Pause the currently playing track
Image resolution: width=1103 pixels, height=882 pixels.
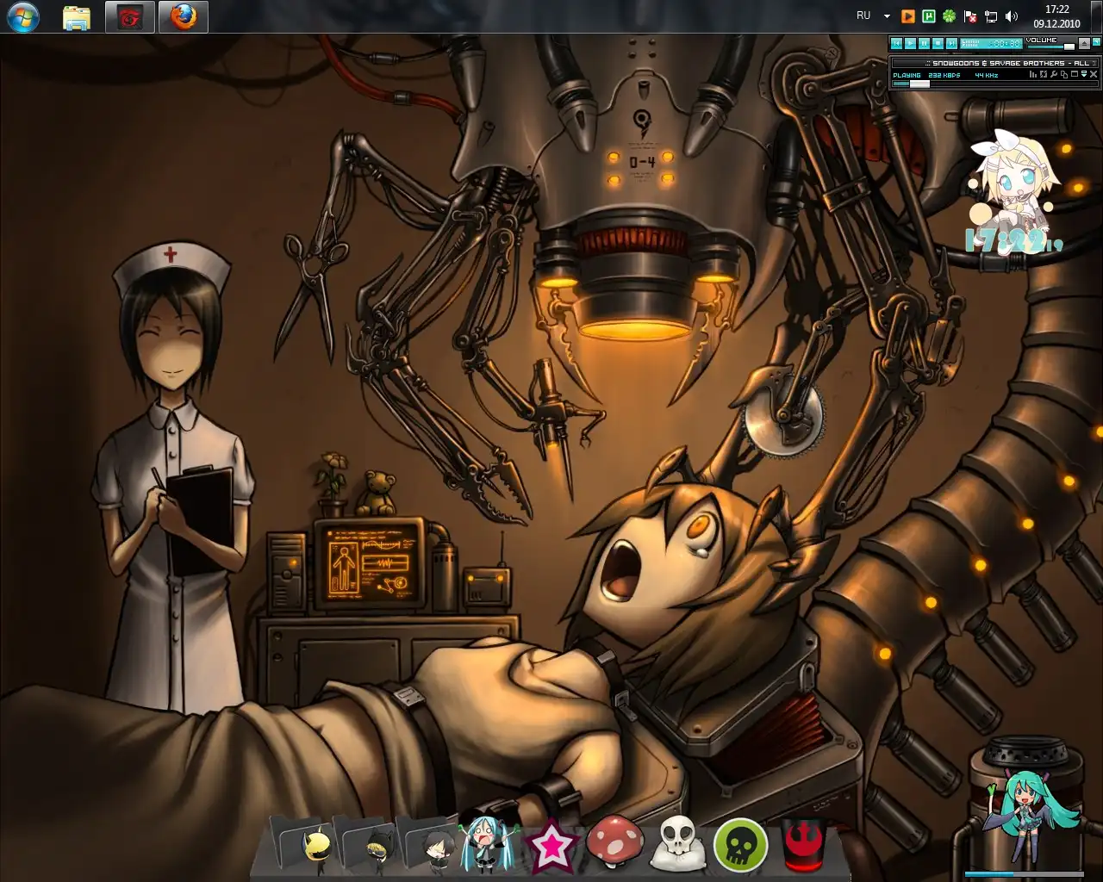(924, 43)
